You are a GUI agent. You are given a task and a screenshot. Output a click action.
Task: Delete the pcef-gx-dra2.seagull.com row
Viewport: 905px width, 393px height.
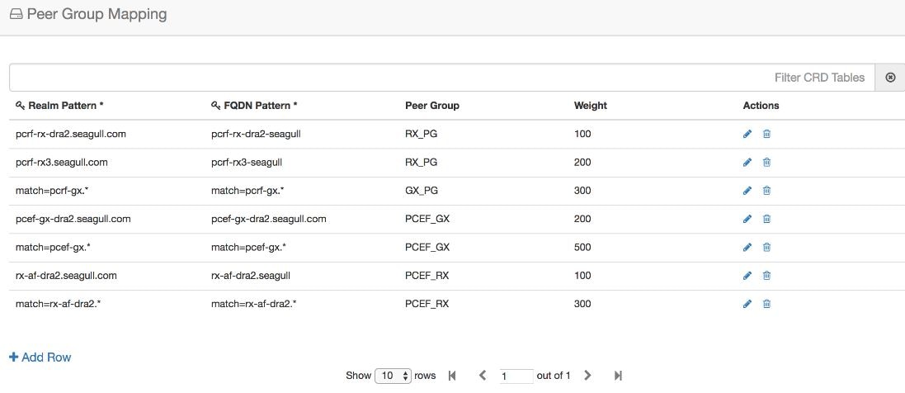point(766,219)
